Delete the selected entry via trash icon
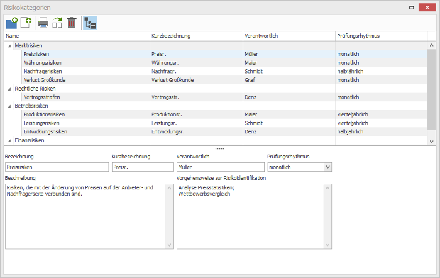This screenshot has width=440, height=278. point(72,23)
